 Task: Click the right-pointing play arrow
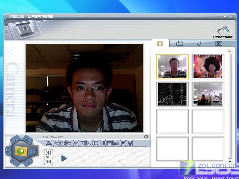click(x=64, y=158)
